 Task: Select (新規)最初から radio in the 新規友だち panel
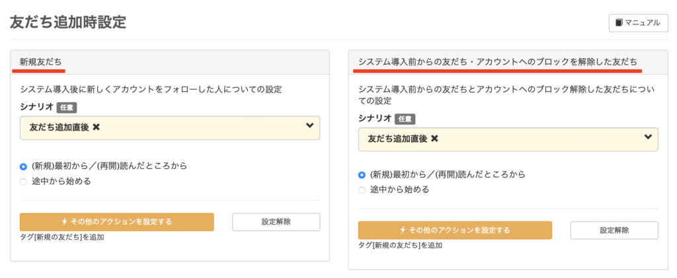click(24, 166)
